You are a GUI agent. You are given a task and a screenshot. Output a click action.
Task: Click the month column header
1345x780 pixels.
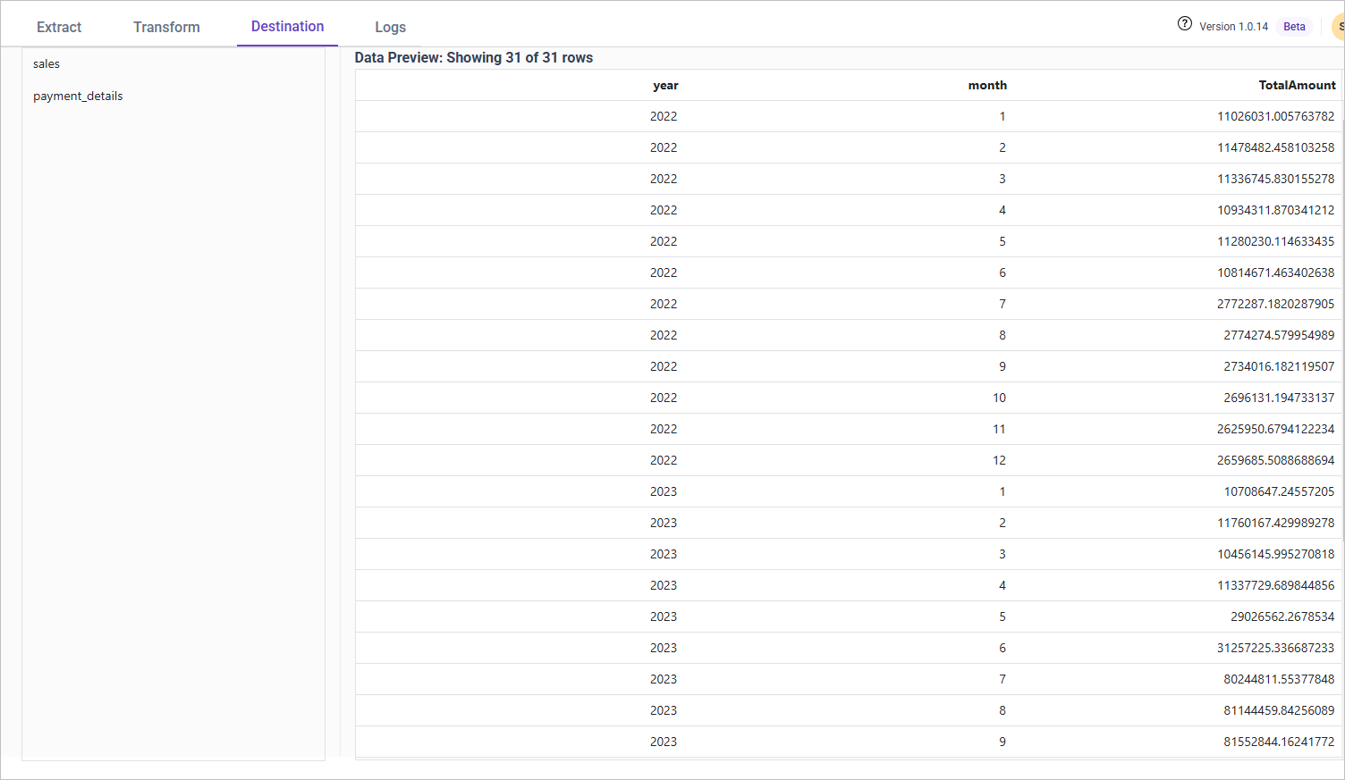pos(987,86)
